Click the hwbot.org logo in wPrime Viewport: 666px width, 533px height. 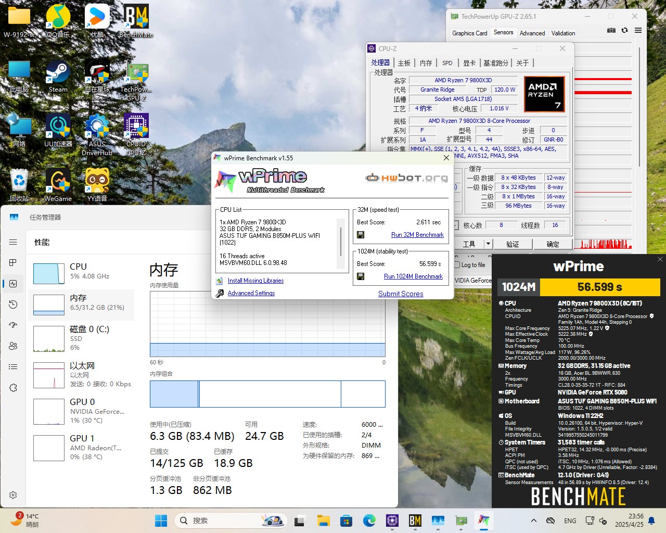[406, 178]
